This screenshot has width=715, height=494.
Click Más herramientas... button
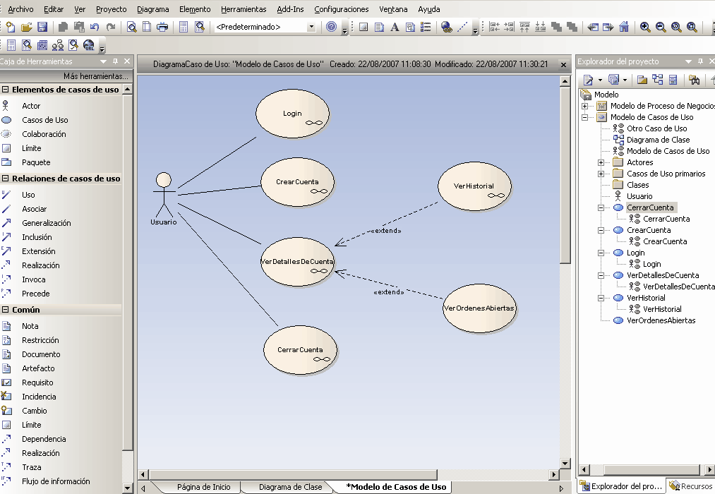pos(96,76)
